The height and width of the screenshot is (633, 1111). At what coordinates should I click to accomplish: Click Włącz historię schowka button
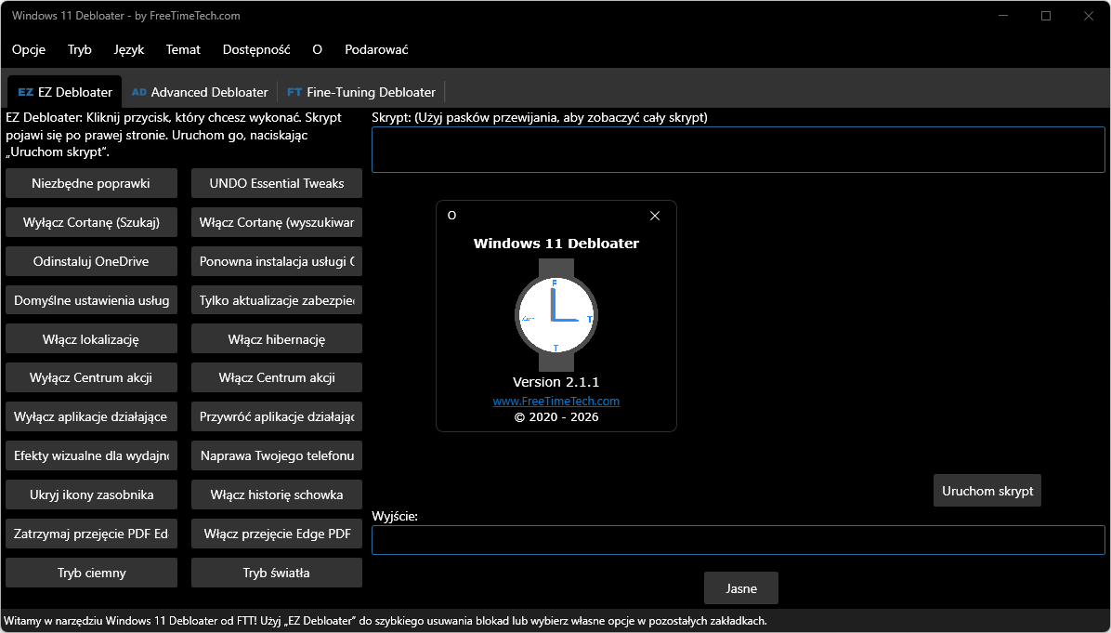tap(276, 495)
